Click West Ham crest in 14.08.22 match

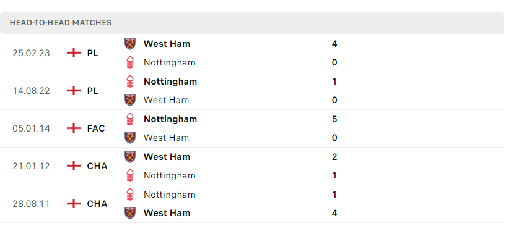(130, 100)
